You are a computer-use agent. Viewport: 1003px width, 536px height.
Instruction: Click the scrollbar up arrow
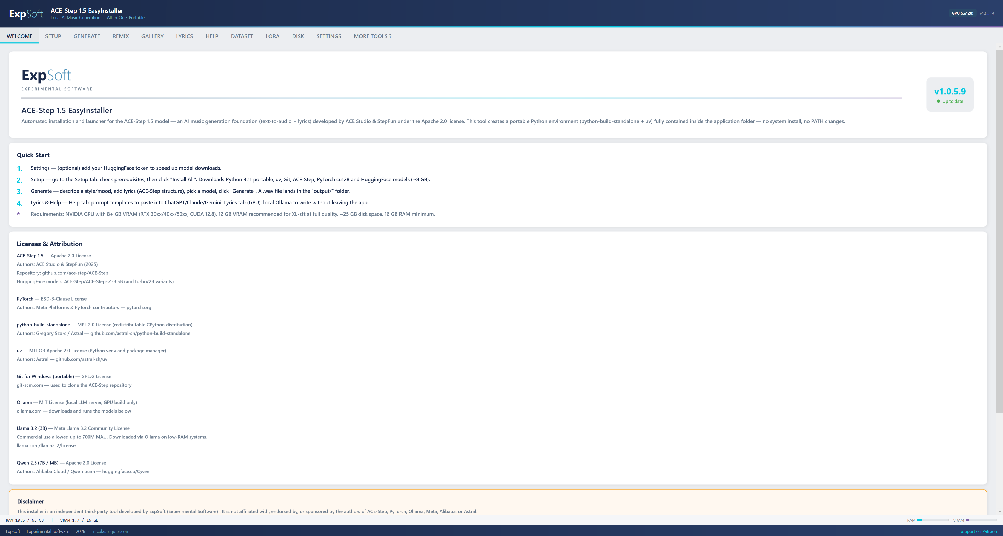pyautogui.click(x=1000, y=47)
